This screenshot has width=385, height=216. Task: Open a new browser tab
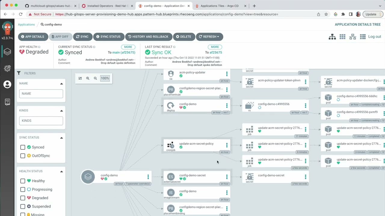pos(254,6)
